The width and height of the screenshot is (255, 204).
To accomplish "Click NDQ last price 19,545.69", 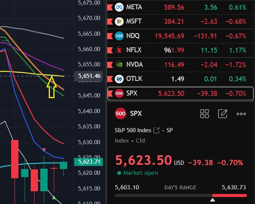I will pos(169,36).
